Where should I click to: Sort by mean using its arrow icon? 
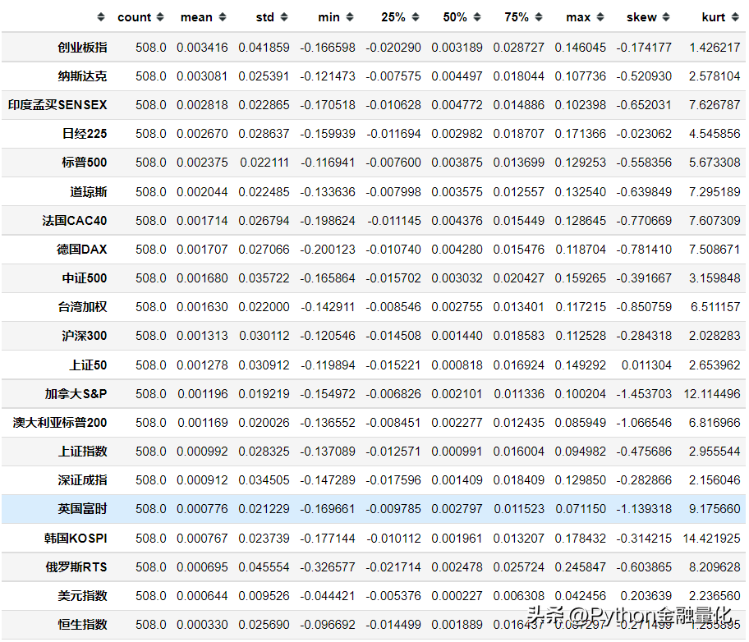(222, 17)
